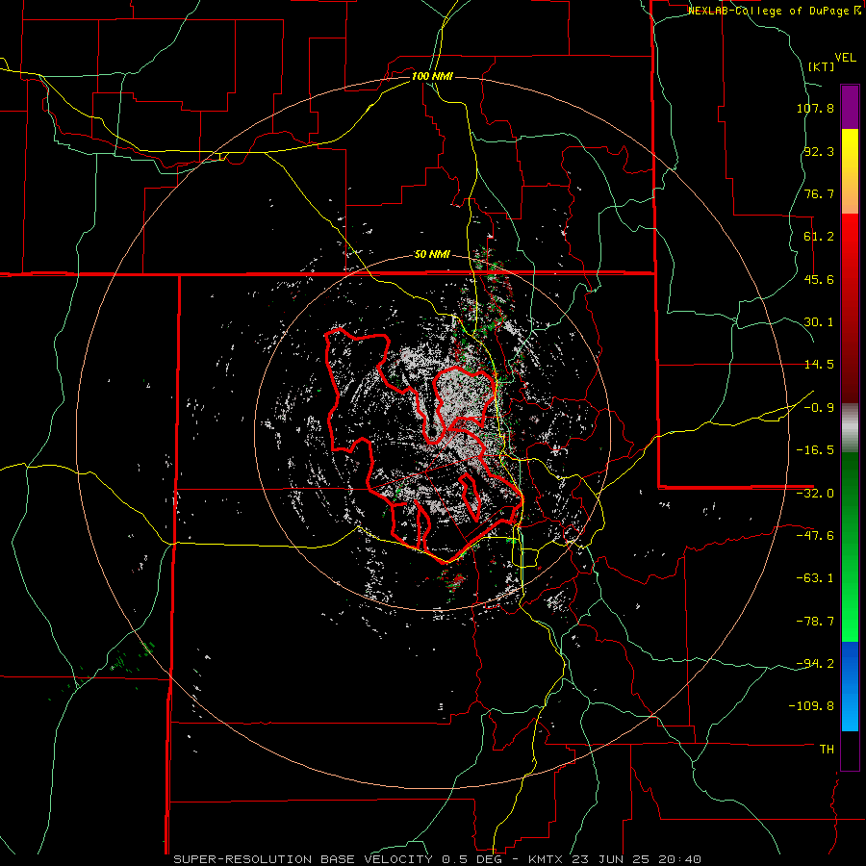Click the 45.6 velocity scale value

tap(819, 279)
